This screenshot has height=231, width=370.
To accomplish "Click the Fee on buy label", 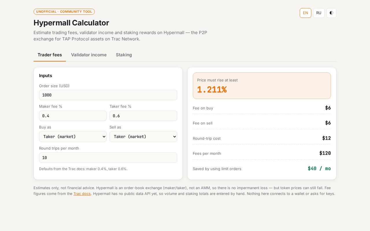I will pos(203,108).
